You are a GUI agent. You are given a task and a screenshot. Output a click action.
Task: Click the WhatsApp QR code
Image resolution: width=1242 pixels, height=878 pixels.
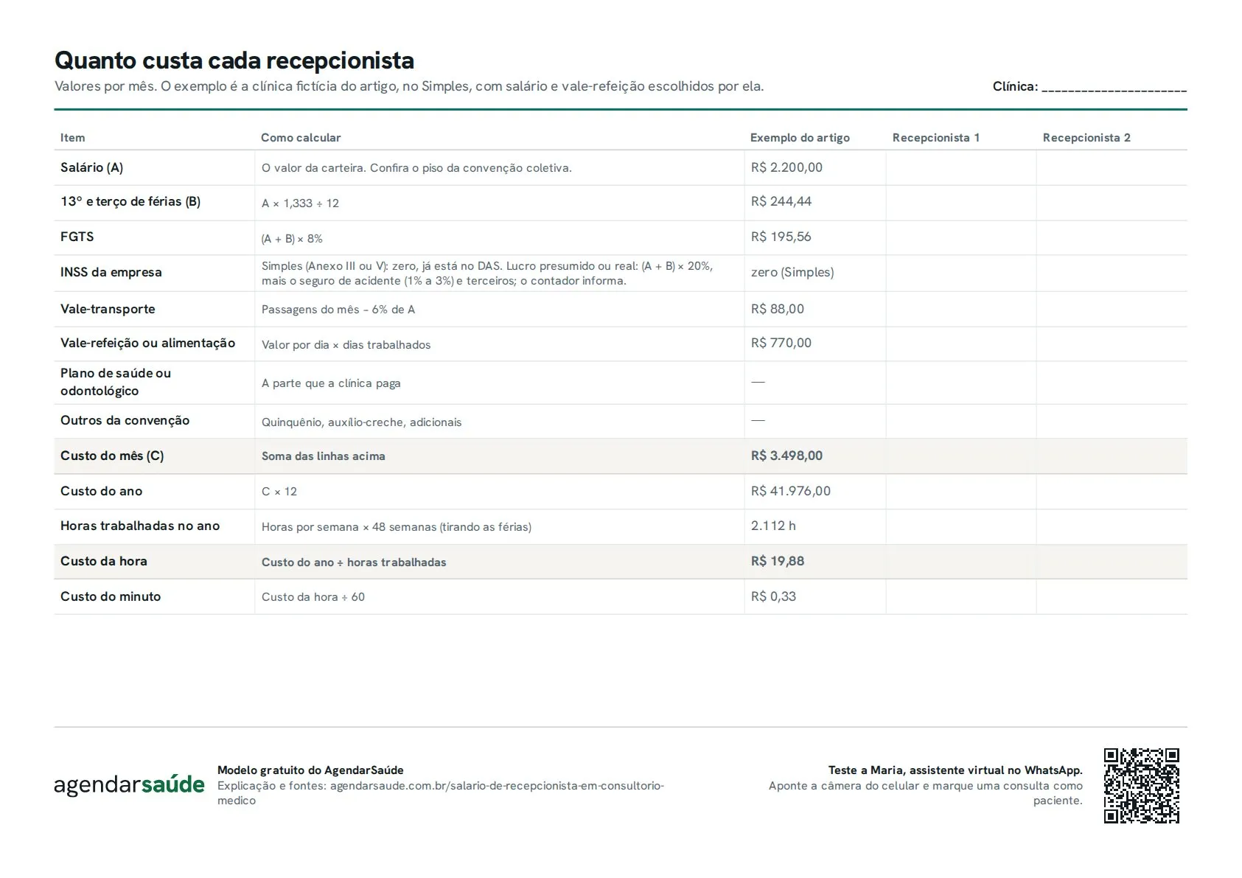(x=1141, y=785)
